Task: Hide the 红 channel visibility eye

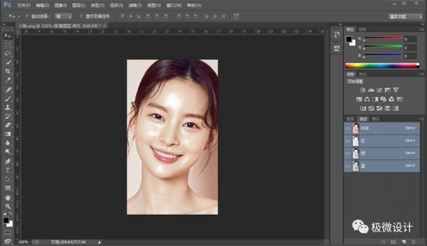Action: (x=348, y=140)
